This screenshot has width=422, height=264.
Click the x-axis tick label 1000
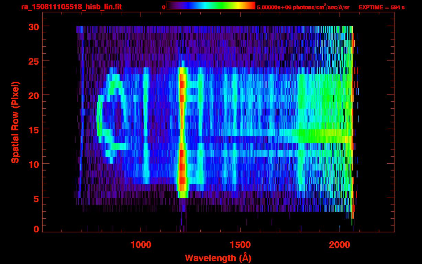pyautogui.click(x=141, y=244)
